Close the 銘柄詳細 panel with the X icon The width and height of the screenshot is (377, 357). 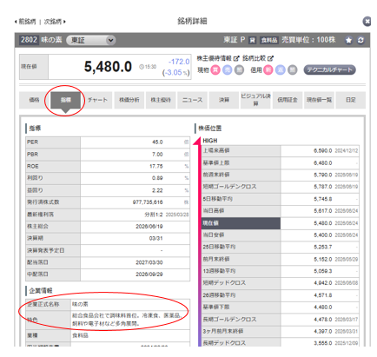coord(367,22)
